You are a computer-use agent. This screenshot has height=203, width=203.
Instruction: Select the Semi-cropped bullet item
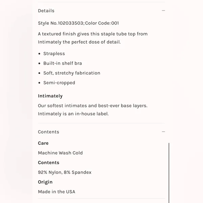(59, 83)
